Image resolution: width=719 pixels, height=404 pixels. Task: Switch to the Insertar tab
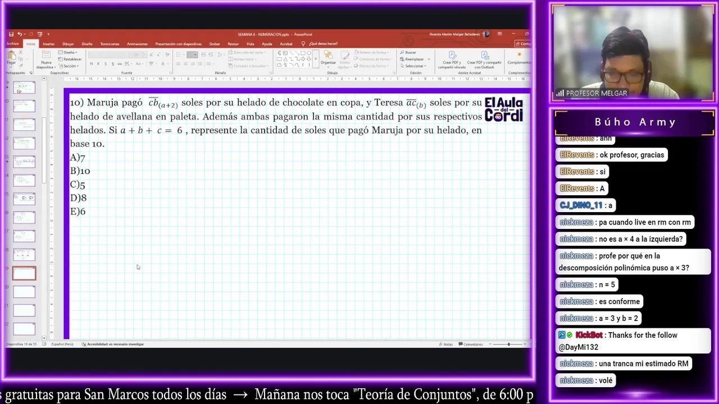(x=49, y=44)
